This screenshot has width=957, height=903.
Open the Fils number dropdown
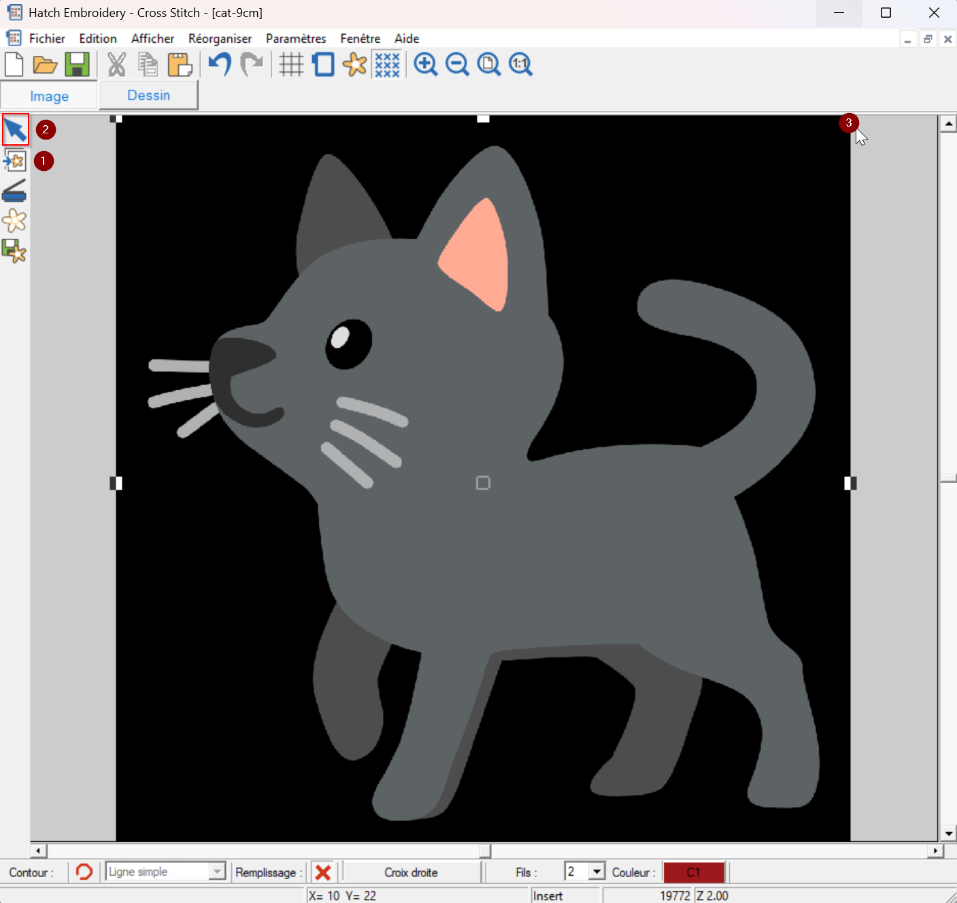click(x=597, y=872)
